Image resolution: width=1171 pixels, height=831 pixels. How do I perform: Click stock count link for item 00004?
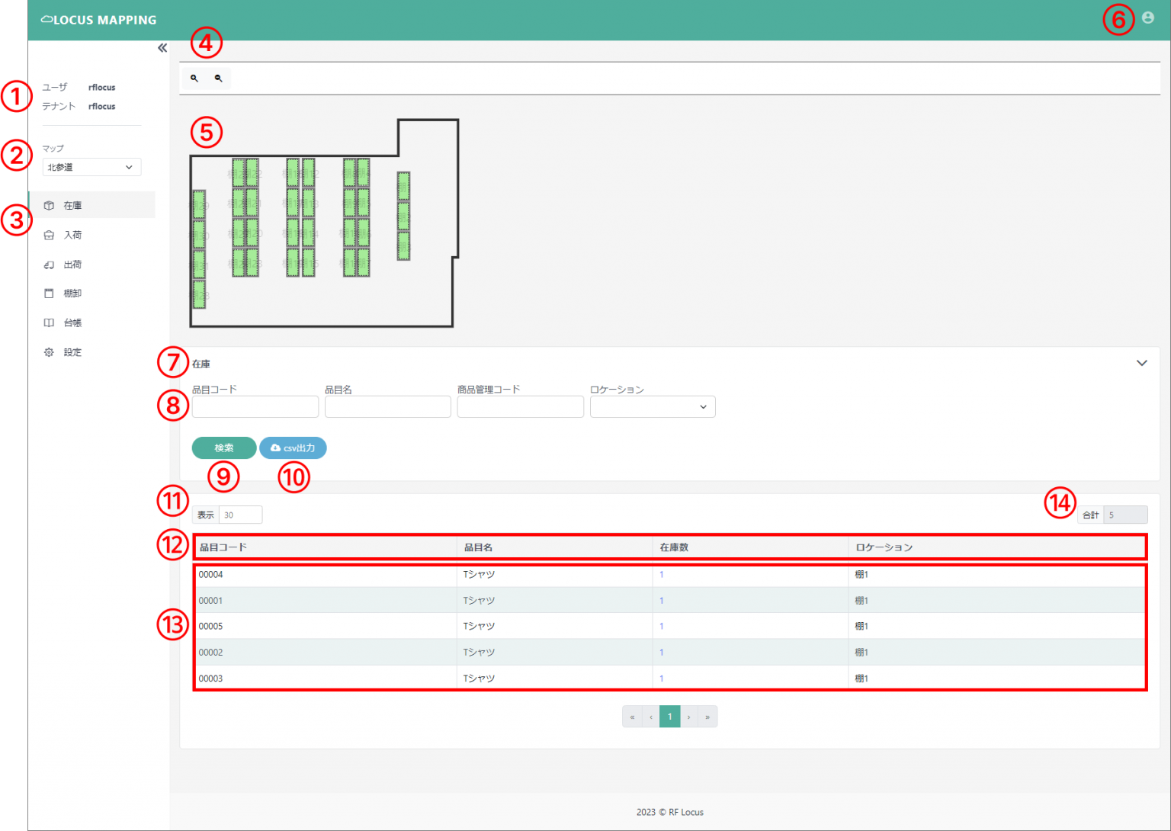[661, 575]
